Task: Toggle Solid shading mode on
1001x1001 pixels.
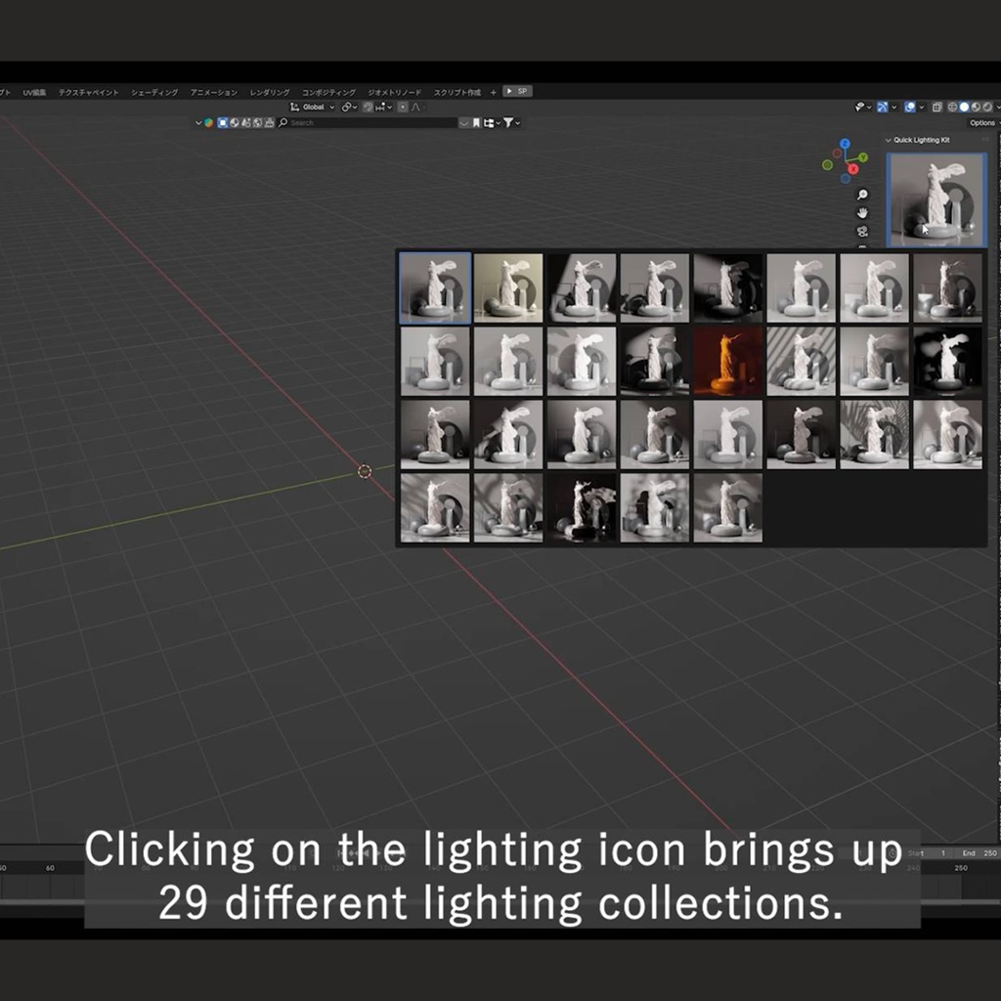Action: pos(964,108)
